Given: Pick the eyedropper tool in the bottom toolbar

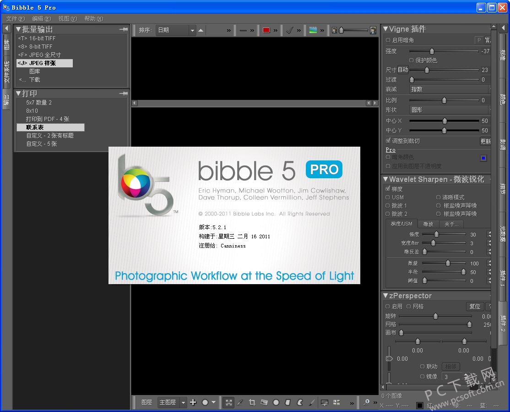Looking at the screenshot, I should pos(240,402).
